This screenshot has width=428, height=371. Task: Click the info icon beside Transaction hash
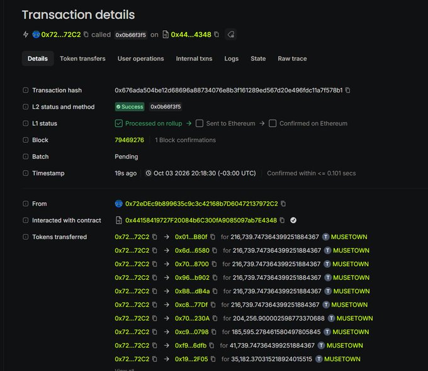[25, 90]
